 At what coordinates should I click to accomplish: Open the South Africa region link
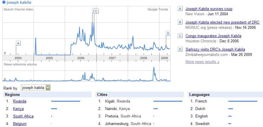click(x=23, y=116)
